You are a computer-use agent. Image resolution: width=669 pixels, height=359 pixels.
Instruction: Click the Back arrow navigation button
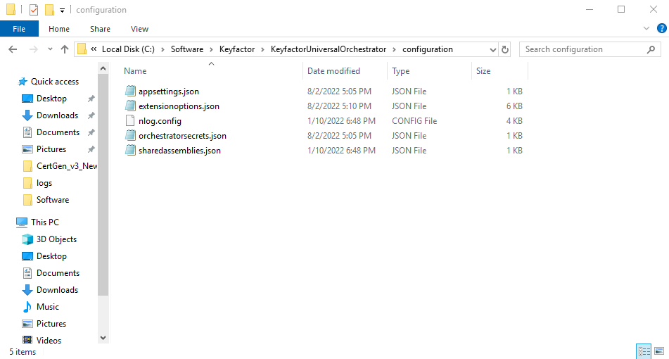pyautogui.click(x=13, y=49)
